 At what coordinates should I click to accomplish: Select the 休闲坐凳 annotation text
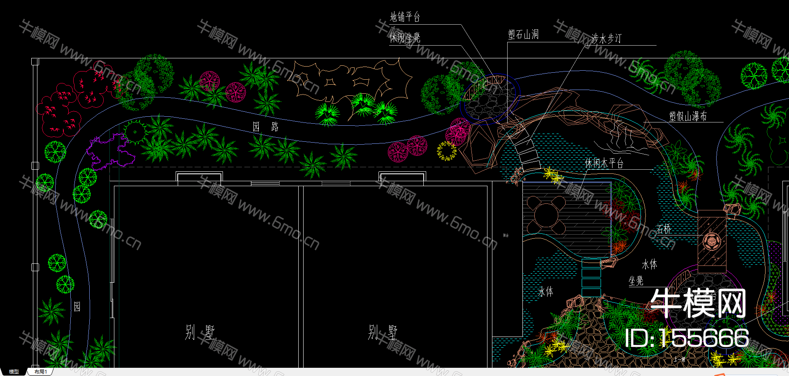pyautogui.click(x=405, y=38)
